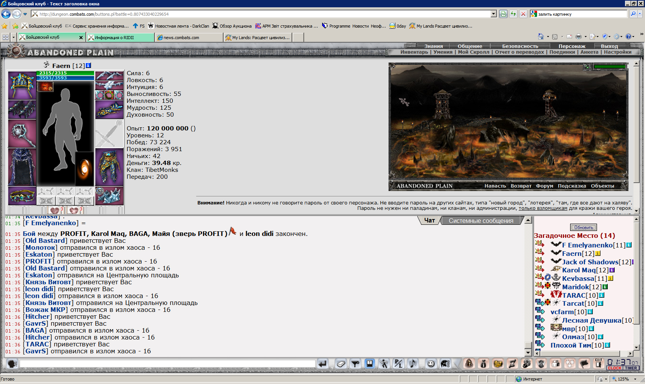Click the info icon next to Karol Maq
Screen dimensions: 645x384
click(x=612, y=270)
